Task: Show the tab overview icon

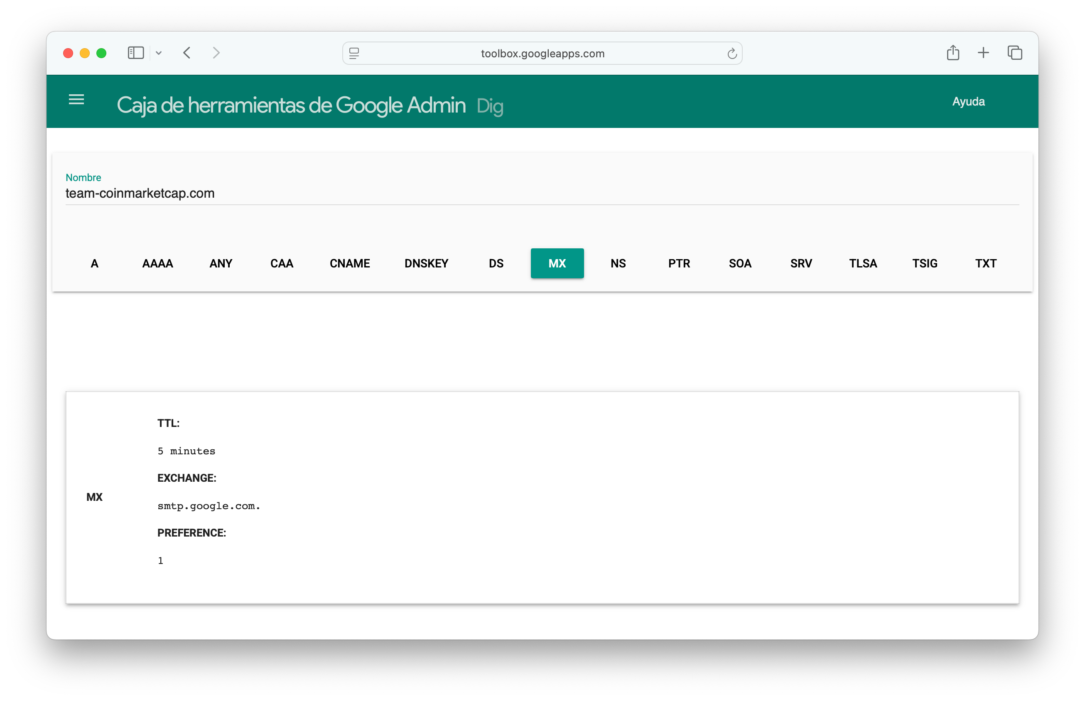Action: coord(1014,53)
